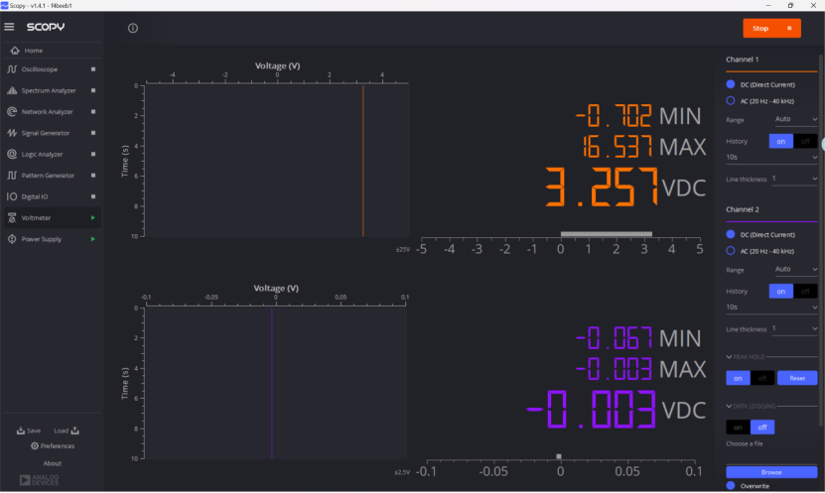Viewport: 825px width, 493px height.
Task: Open Channel 1 History 10s dropdown
Action: coord(771,157)
